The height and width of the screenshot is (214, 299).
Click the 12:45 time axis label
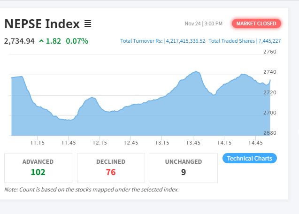click(x=131, y=143)
